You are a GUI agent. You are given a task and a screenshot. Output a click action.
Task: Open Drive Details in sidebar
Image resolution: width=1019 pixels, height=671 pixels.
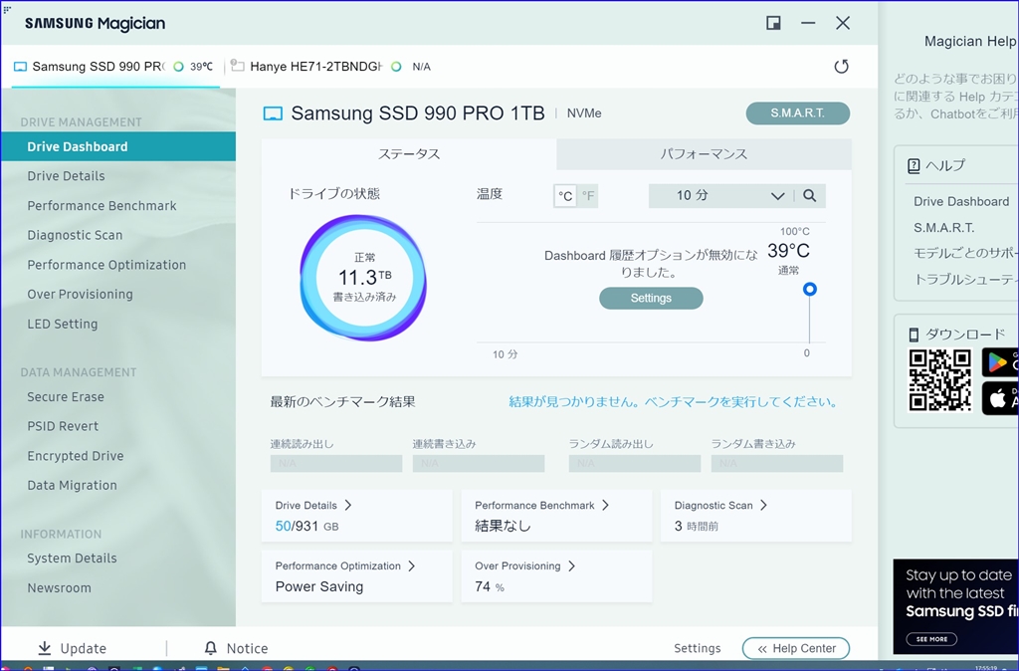coord(66,176)
